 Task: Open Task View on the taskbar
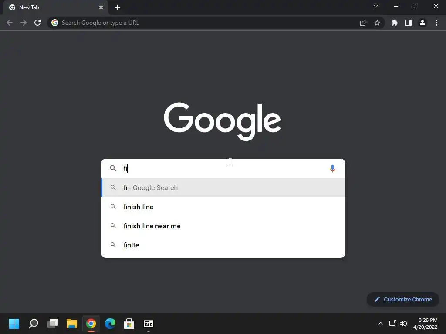[x=53, y=324]
